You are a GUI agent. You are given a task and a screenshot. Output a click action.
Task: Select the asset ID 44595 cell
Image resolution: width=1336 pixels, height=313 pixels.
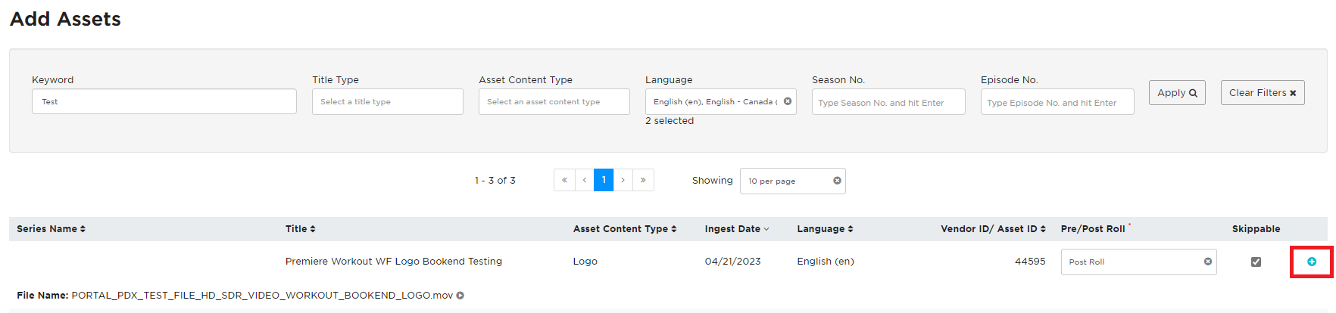point(1030,262)
